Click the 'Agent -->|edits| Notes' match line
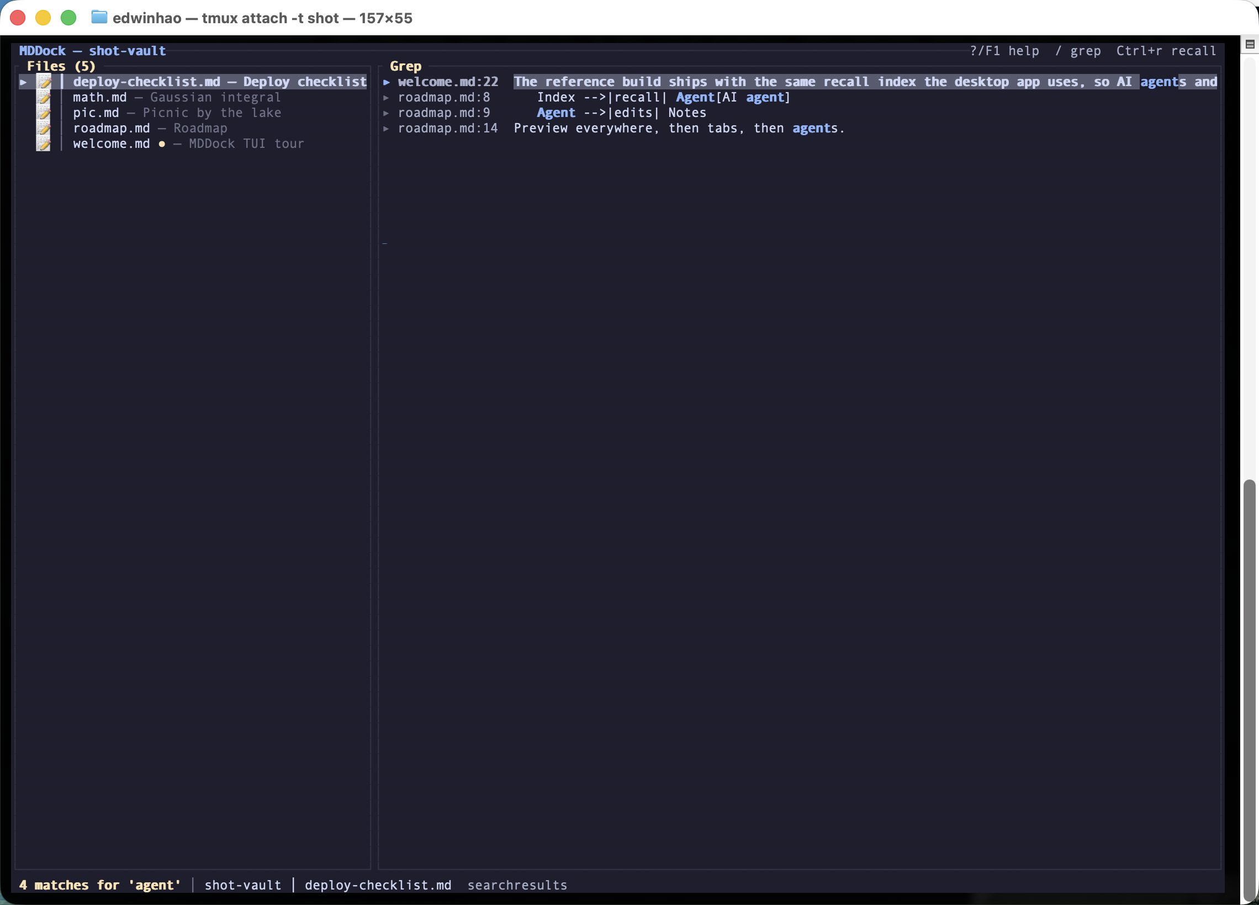 click(621, 113)
